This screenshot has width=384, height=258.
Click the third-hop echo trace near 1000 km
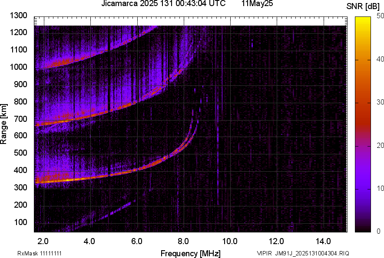[73, 62]
